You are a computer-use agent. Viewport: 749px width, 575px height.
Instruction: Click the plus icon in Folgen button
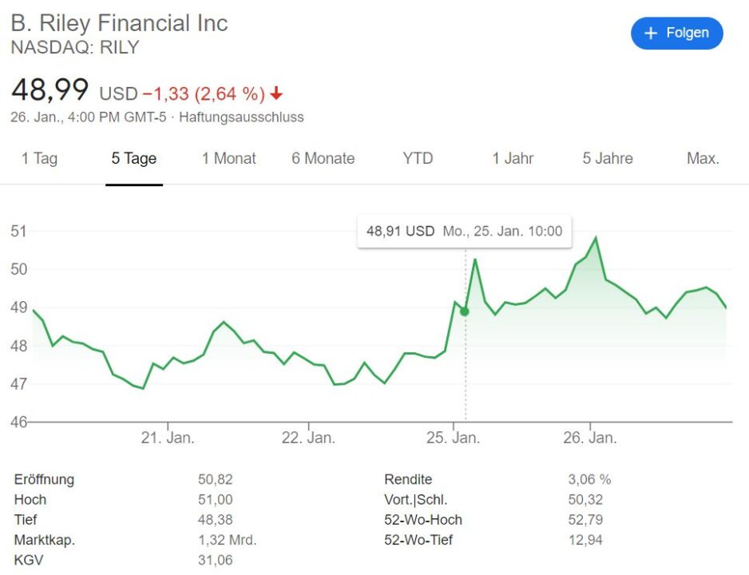pos(651,33)
